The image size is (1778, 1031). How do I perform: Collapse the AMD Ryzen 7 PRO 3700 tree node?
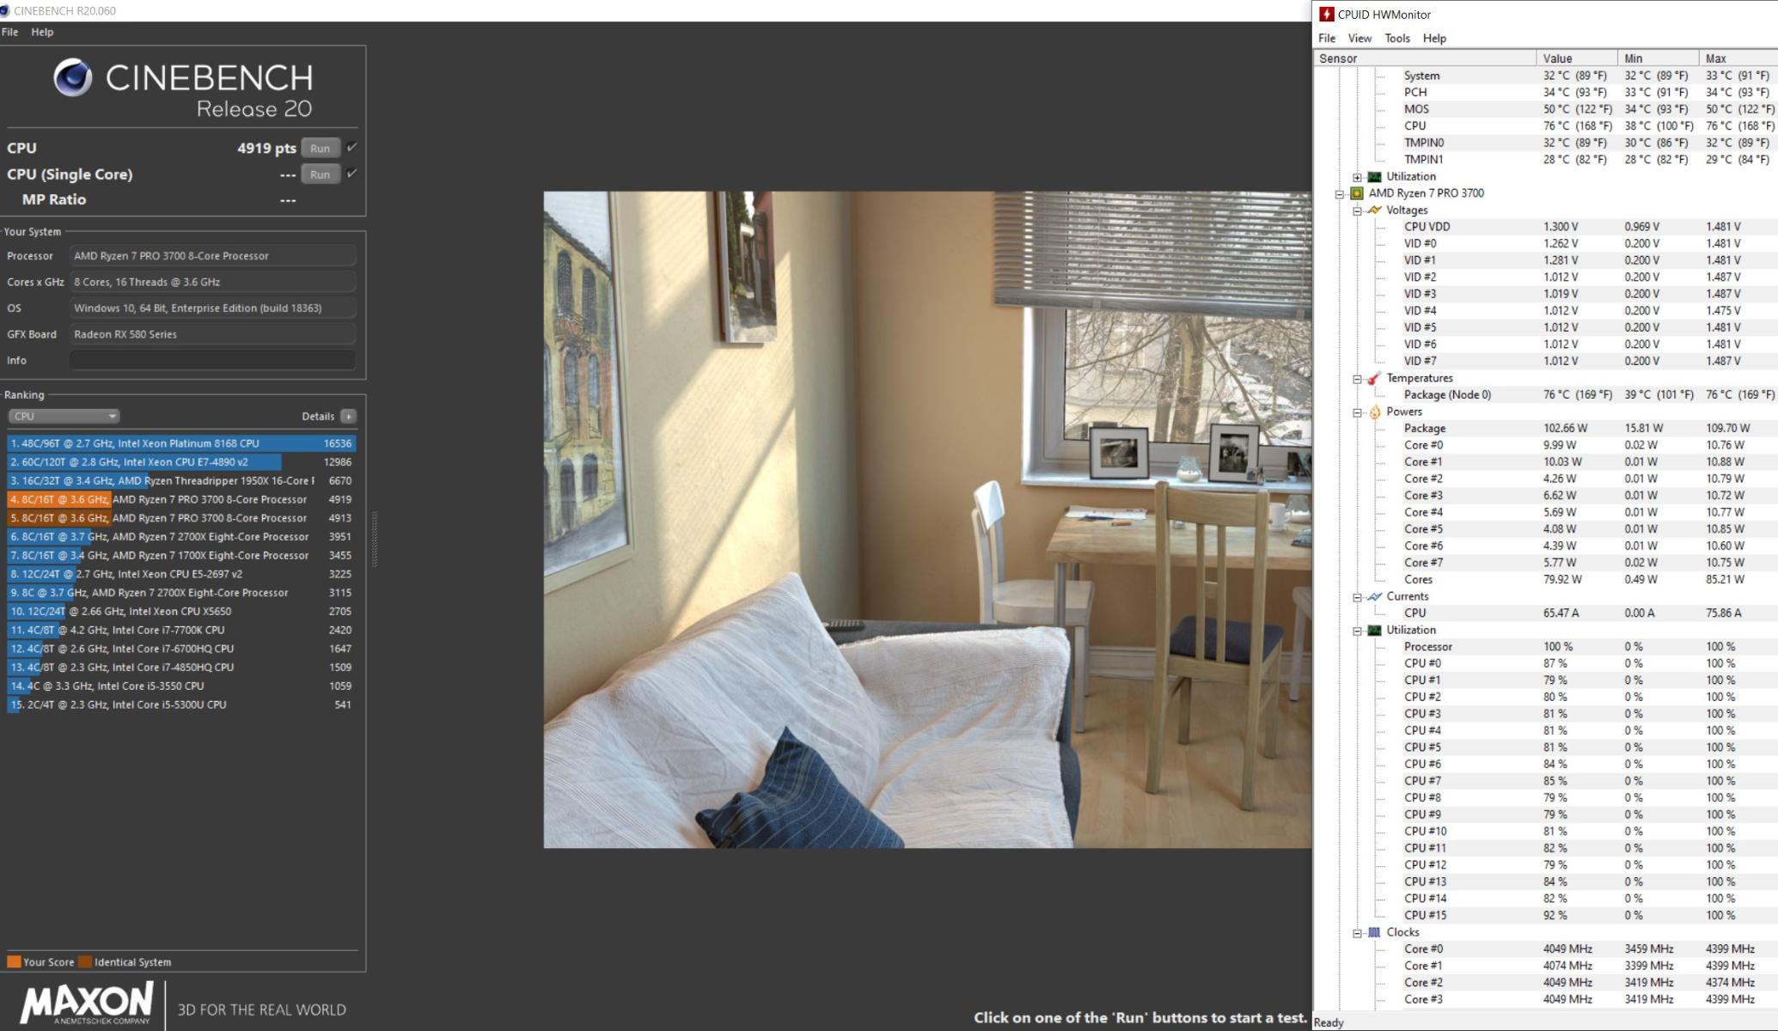click(1339, 194)
